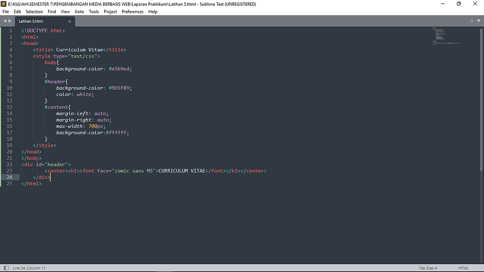Click closing body tag on line 21

31,158
